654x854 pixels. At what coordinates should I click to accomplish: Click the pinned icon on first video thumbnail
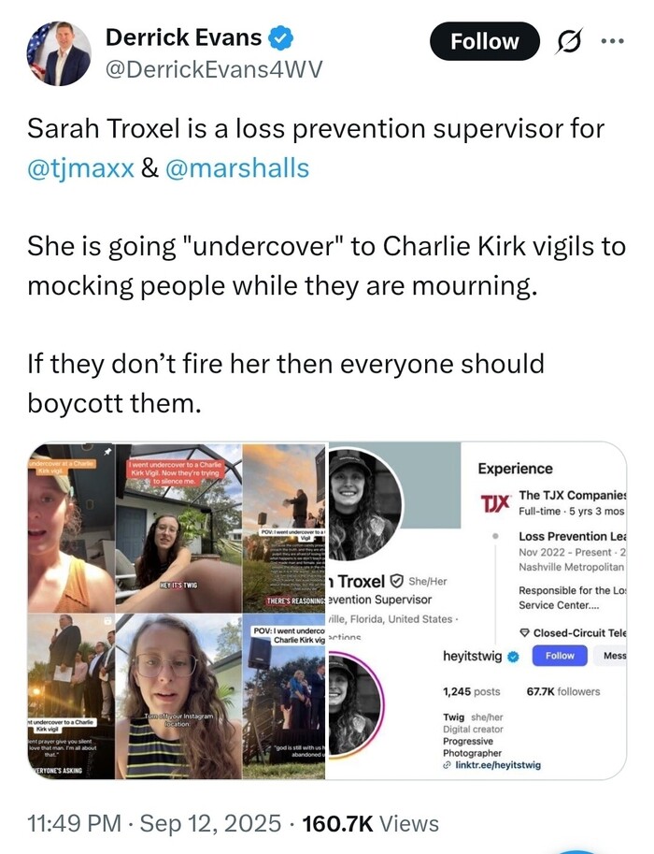tap(107, 452)
